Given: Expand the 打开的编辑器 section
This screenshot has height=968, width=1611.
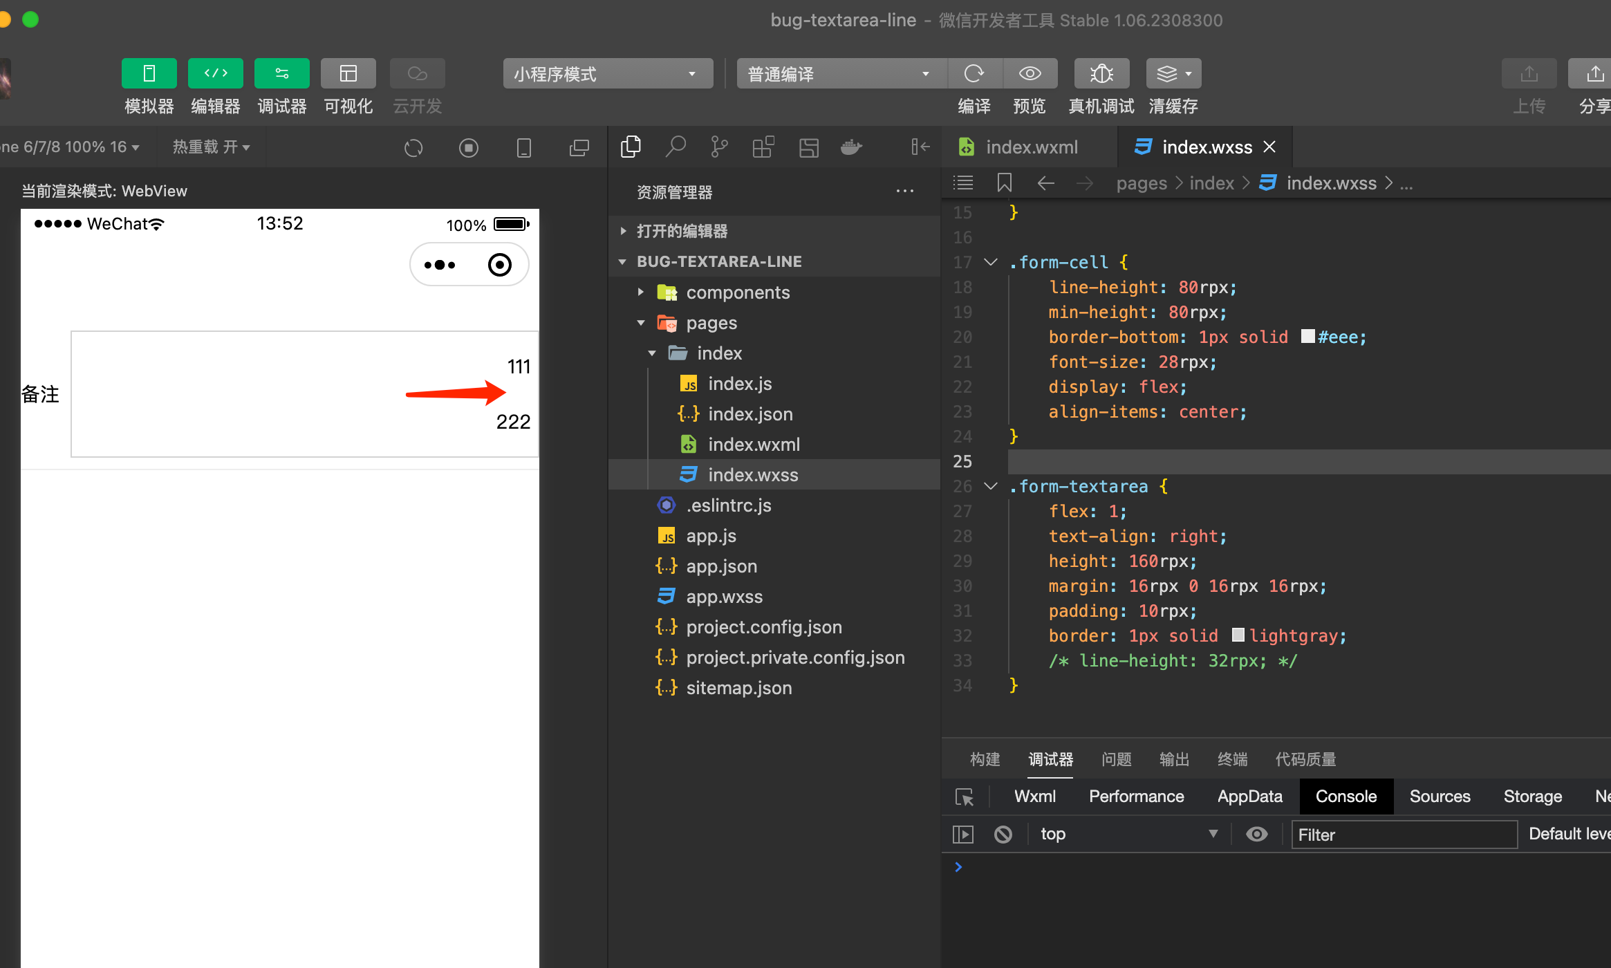Looking at the screenshot, I should coord(774,231).
